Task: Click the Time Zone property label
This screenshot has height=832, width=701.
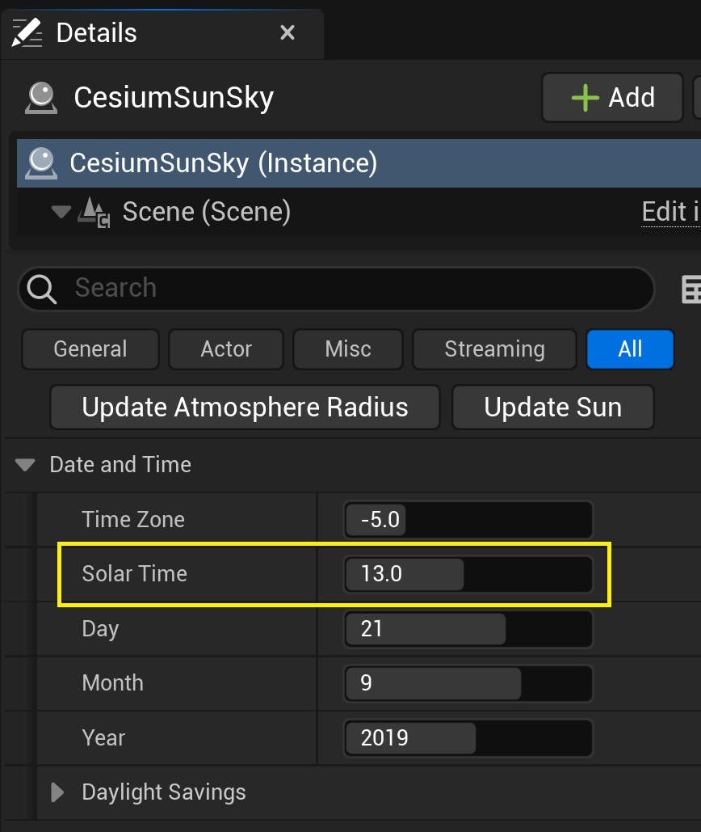Action: pos(133,519)
